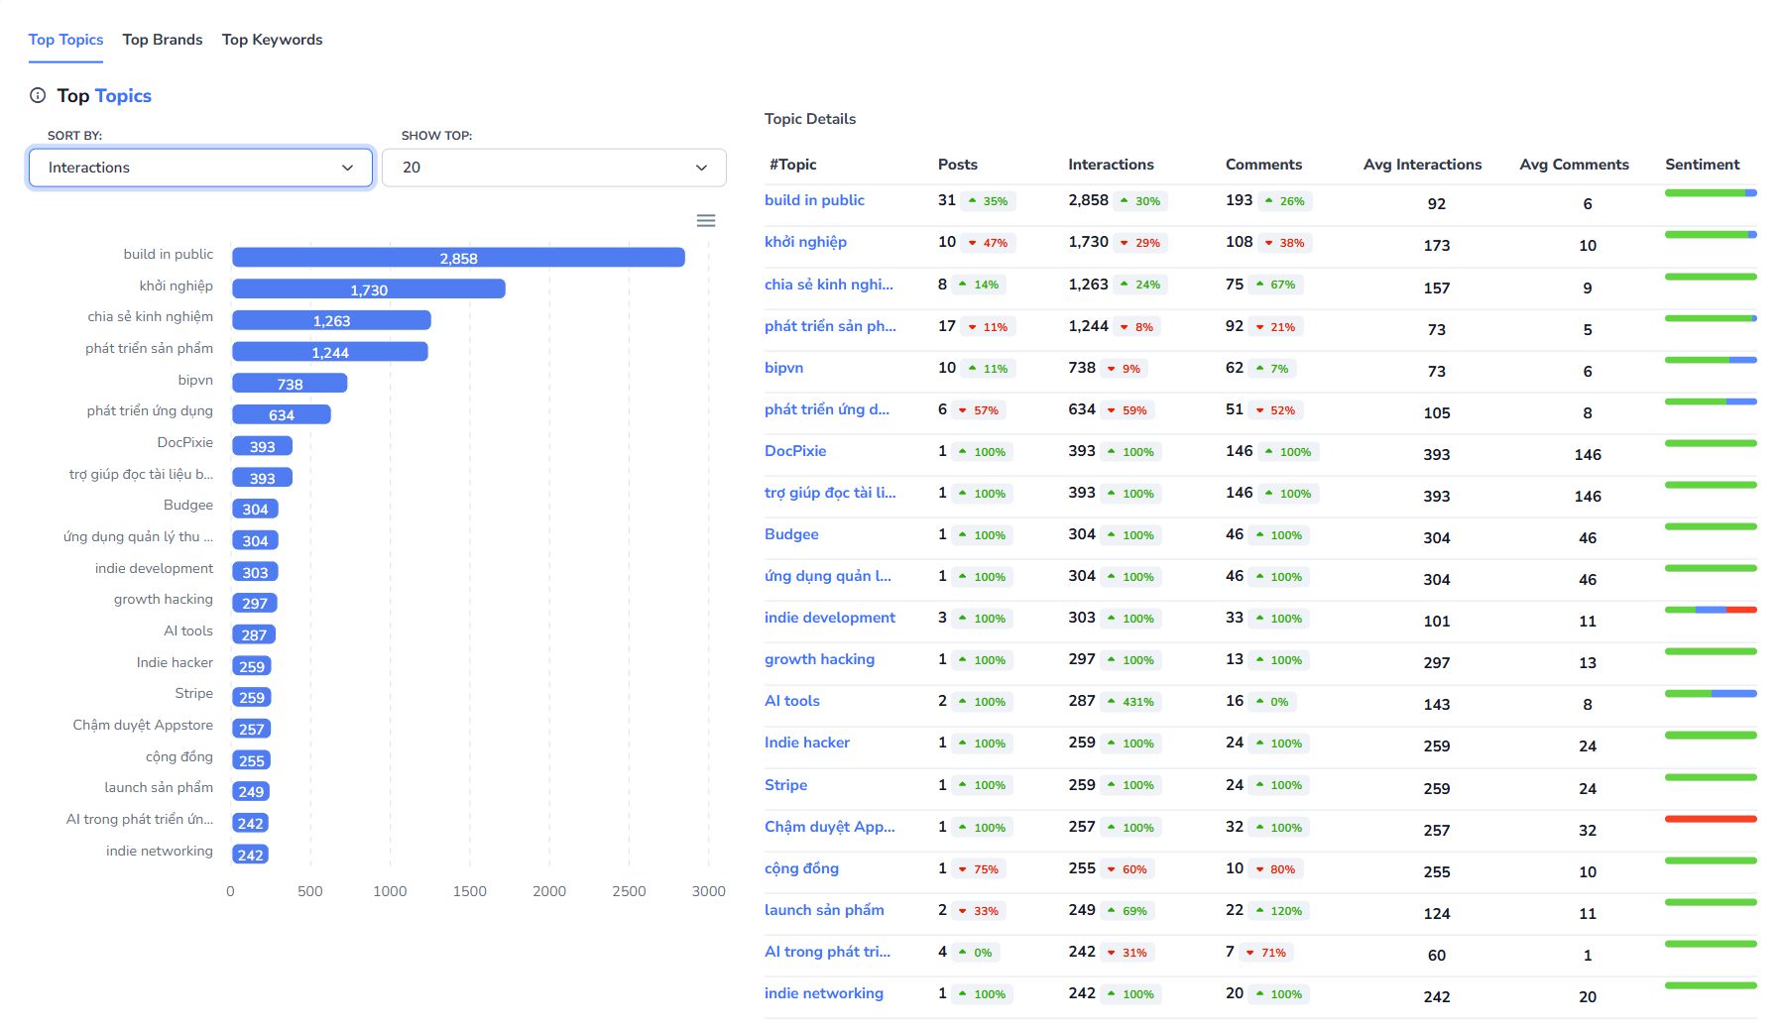
Task: Open the khởi nghiệp topic link
Action: click(805, 242)
